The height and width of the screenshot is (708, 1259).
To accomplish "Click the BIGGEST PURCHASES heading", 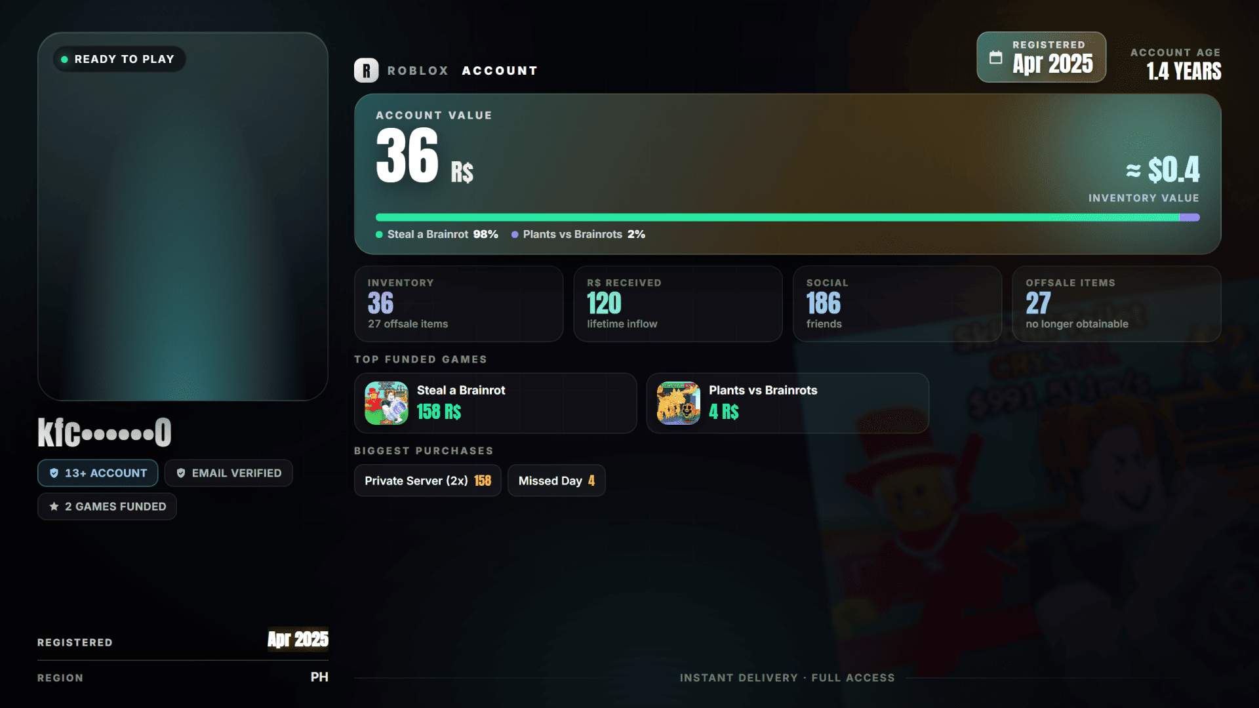I will [424, 451].
